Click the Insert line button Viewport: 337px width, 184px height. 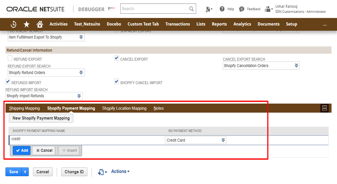click(x=69, y=150)
